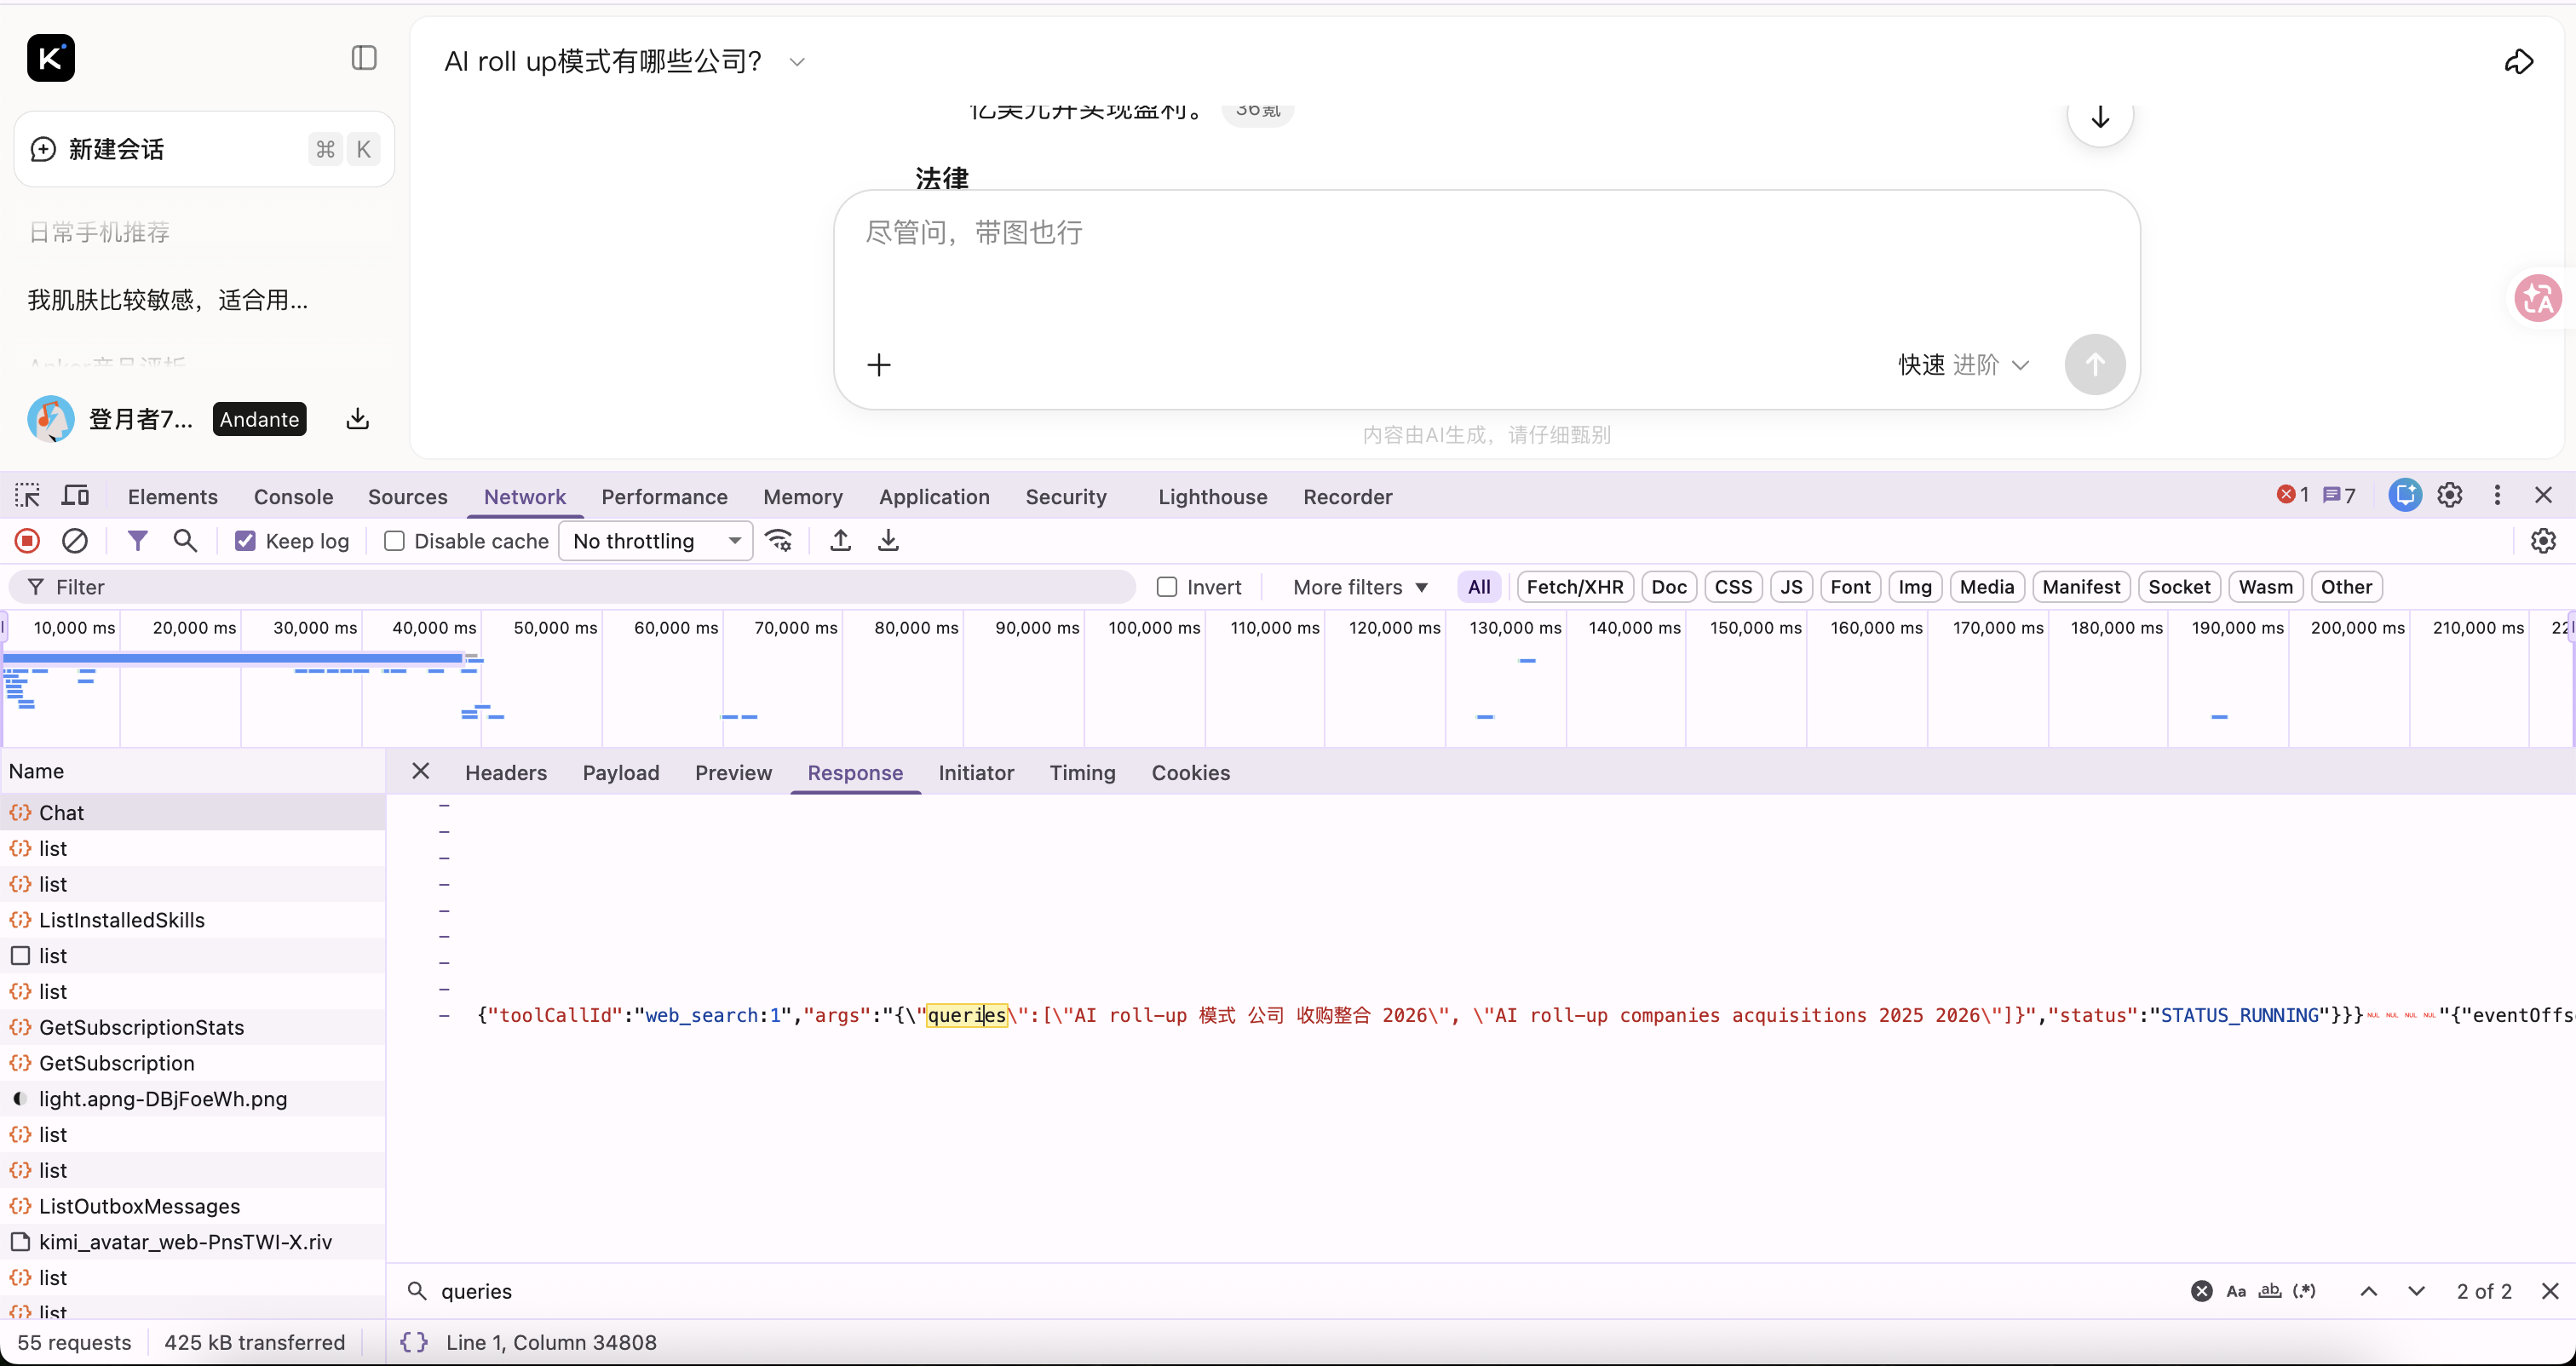Go to previous search match
Screen dimensions: 2576x1366
(2368, 1291)
